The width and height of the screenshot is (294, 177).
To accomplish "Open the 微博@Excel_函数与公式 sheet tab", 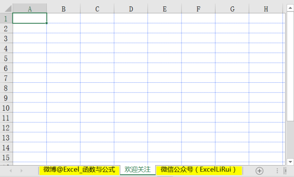I will pyautogui.click(x=79, y=170).
